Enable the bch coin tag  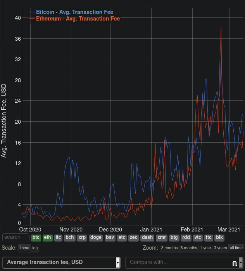pyautogui.click(x=70, y=238)
